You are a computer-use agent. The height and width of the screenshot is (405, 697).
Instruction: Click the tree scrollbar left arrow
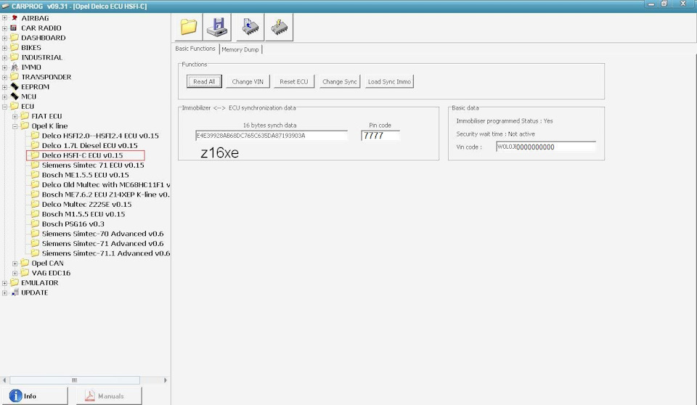point(4,380)
